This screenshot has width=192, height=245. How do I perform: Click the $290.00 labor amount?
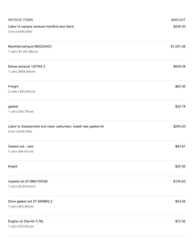point(179,127)
